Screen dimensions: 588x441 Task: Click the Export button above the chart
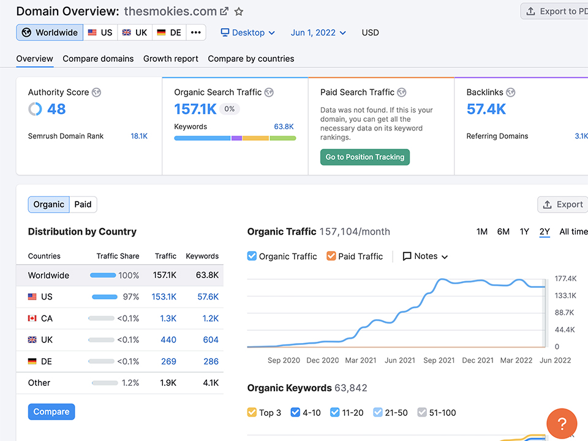pyautogui.click(x=563, y=205)
